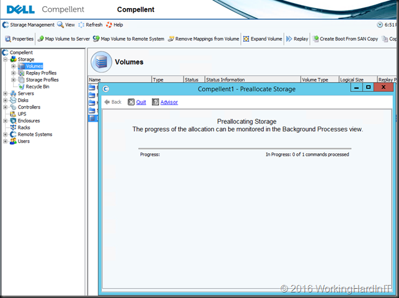Click the Quit X icon

point(131,102)
